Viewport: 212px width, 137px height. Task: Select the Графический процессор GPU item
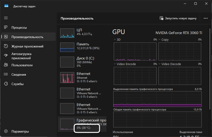coord(82,124)
